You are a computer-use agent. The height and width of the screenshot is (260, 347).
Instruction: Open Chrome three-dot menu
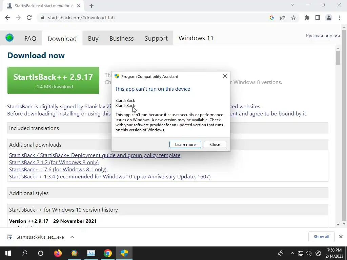[340, 18]
